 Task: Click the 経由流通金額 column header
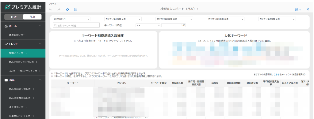[x=233, y=83]
